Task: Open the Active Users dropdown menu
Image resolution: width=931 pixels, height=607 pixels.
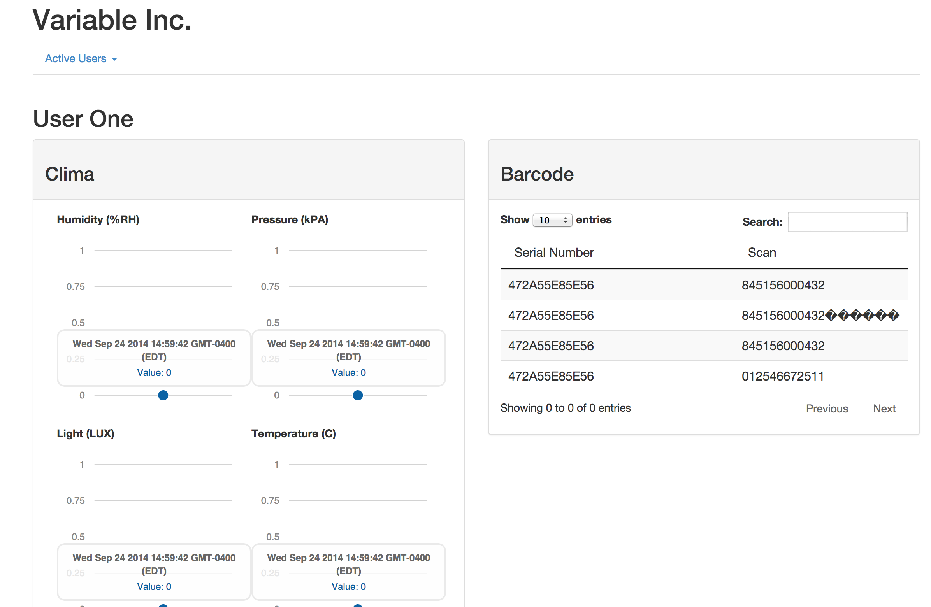Action: pyautogui.click(x=76, y=59)
